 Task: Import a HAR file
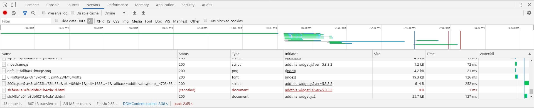click(x=135, y=13)
